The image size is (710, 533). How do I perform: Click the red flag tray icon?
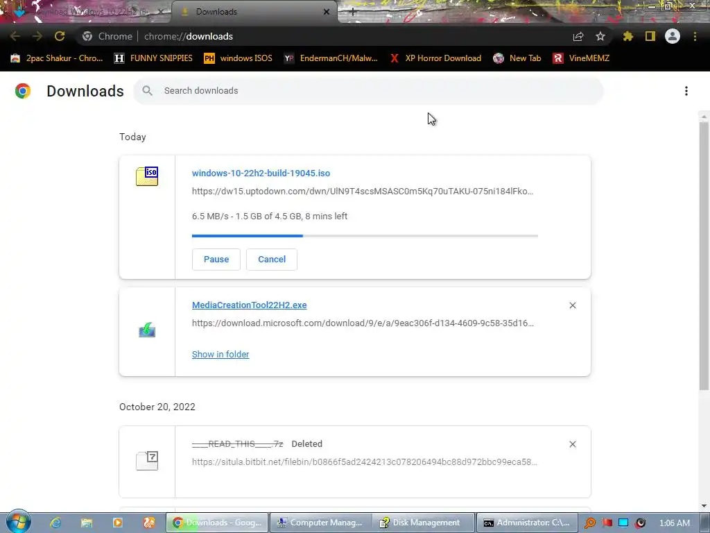pyautogui.click(x=607, y=523)
